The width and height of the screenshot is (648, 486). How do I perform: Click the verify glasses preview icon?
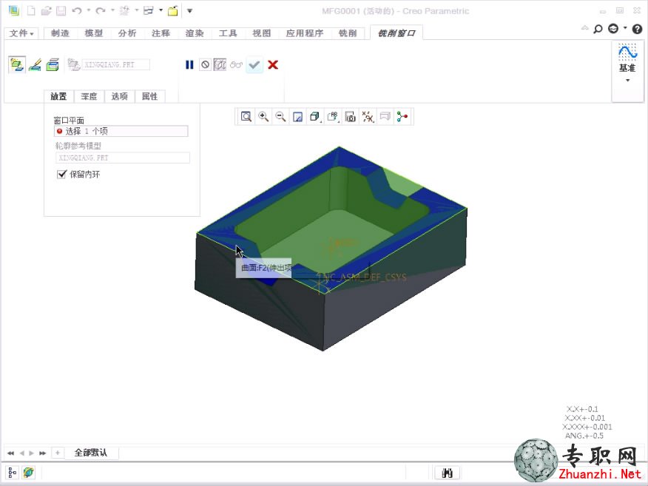(x=236, y=65)
